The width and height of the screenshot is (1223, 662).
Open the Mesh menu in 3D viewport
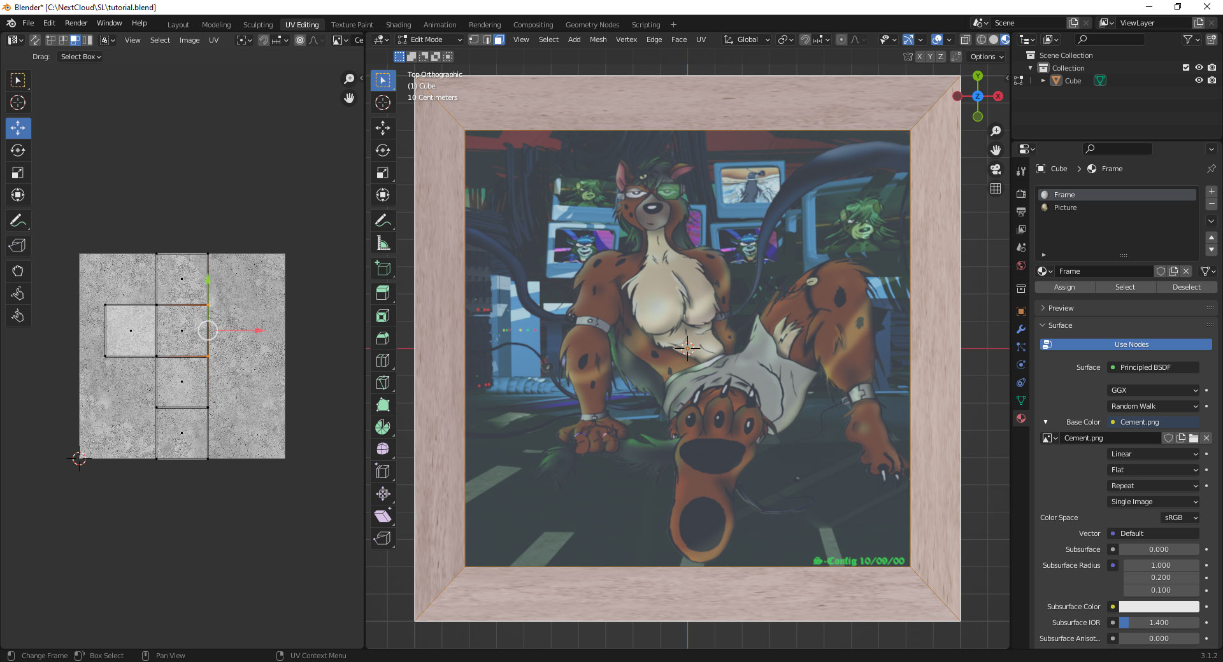[x=598, y=39]
